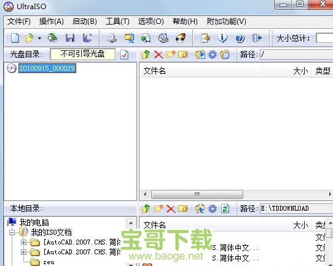333x266 pixels.
Task: Collapse the 我的ISO文档 tree node
Action: click(x=12, y=232)
